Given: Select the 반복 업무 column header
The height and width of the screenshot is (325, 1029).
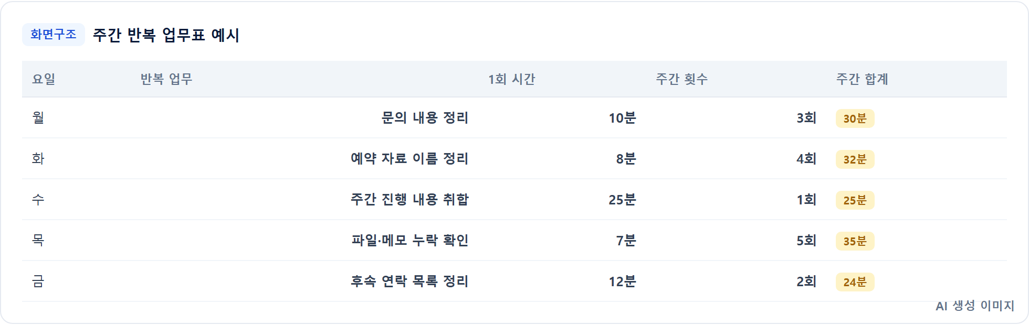Looking at the screenshot, I should [x=166, y=79].
